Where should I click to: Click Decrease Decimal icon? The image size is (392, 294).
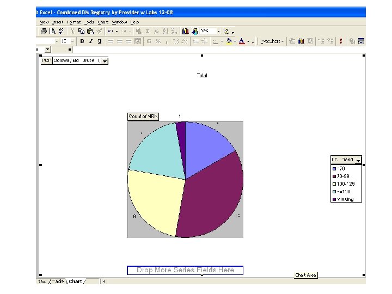[185, 41]
